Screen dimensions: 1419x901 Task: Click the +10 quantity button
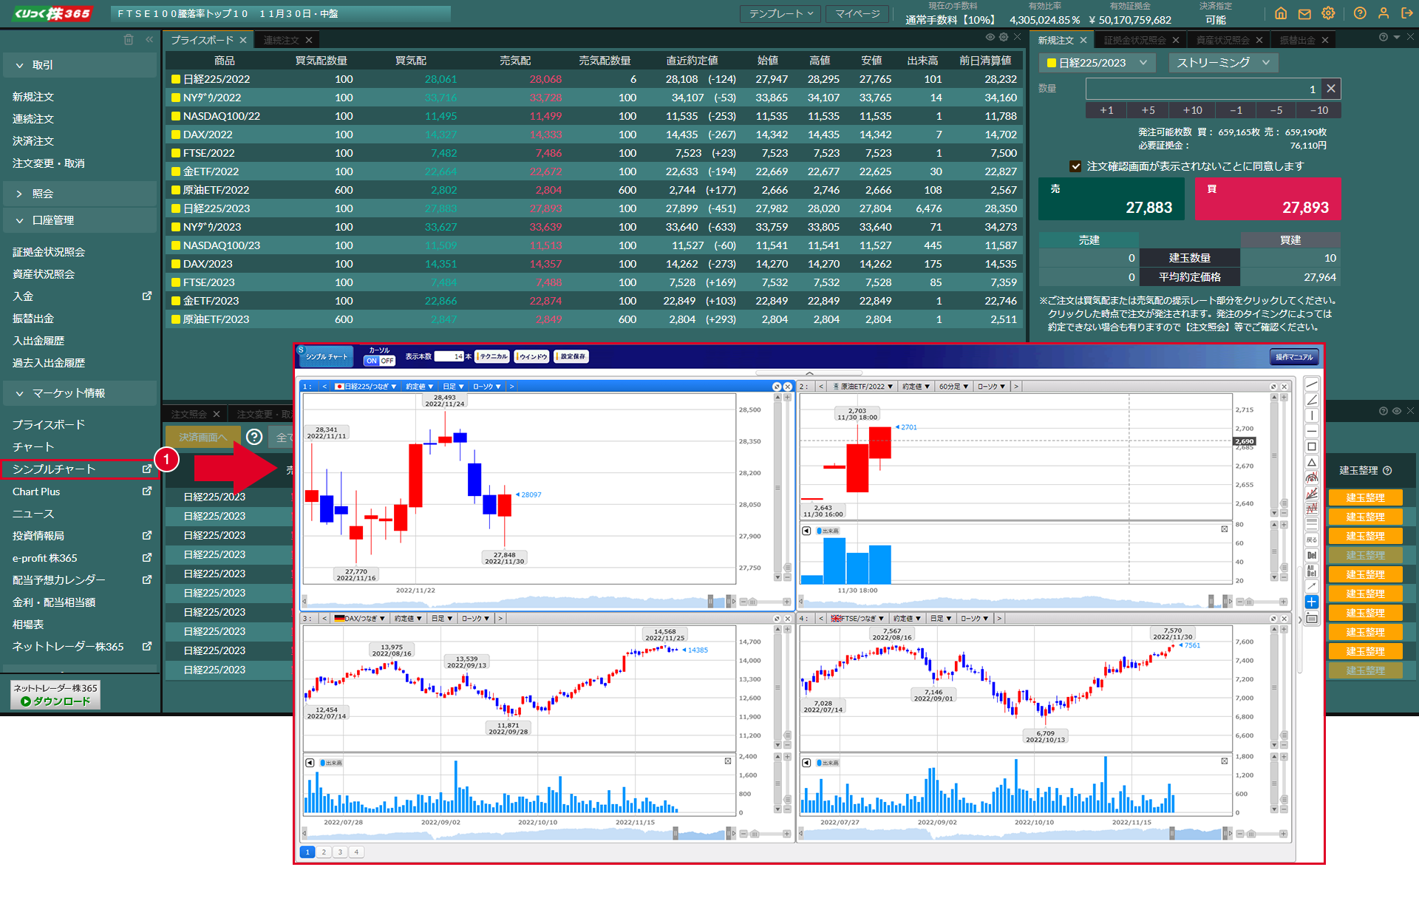pos(1192,110)
